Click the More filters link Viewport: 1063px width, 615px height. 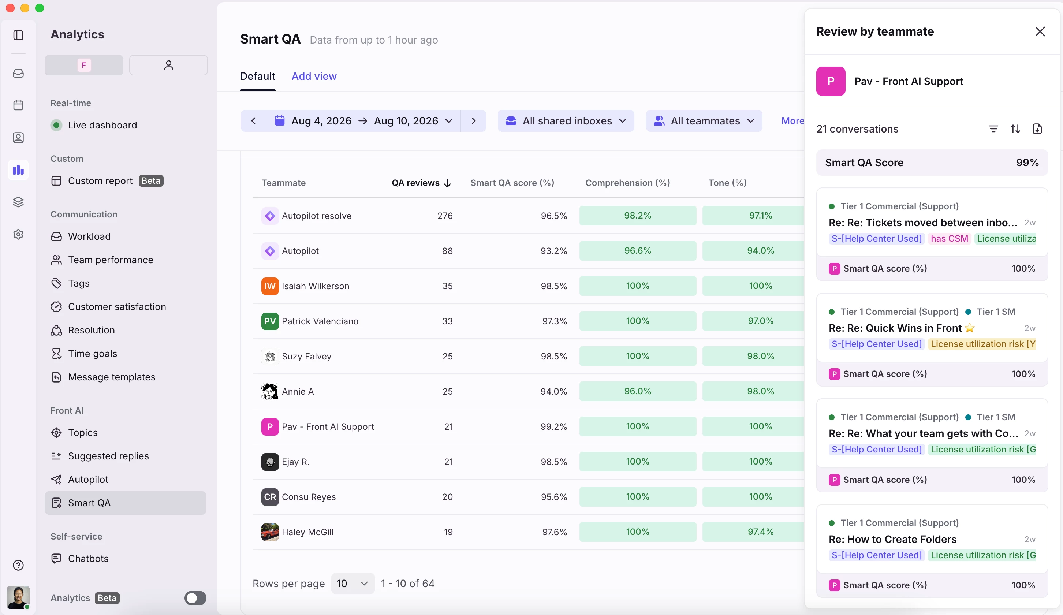tap(792, 121)
